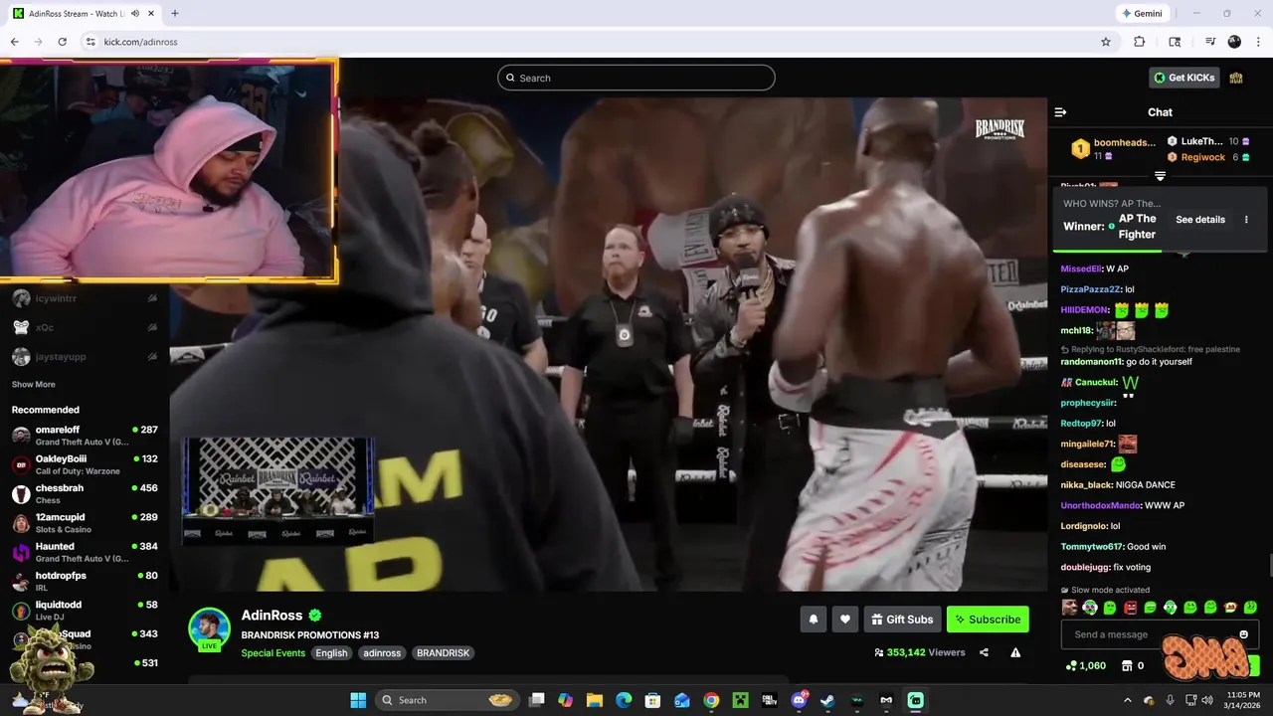Follow AdinRoss with the heart button
Image resolution: width=1273 pixels, height=716 pixels.
point(845,620)
